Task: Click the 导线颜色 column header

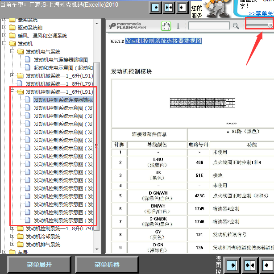Action: (157, 145)
